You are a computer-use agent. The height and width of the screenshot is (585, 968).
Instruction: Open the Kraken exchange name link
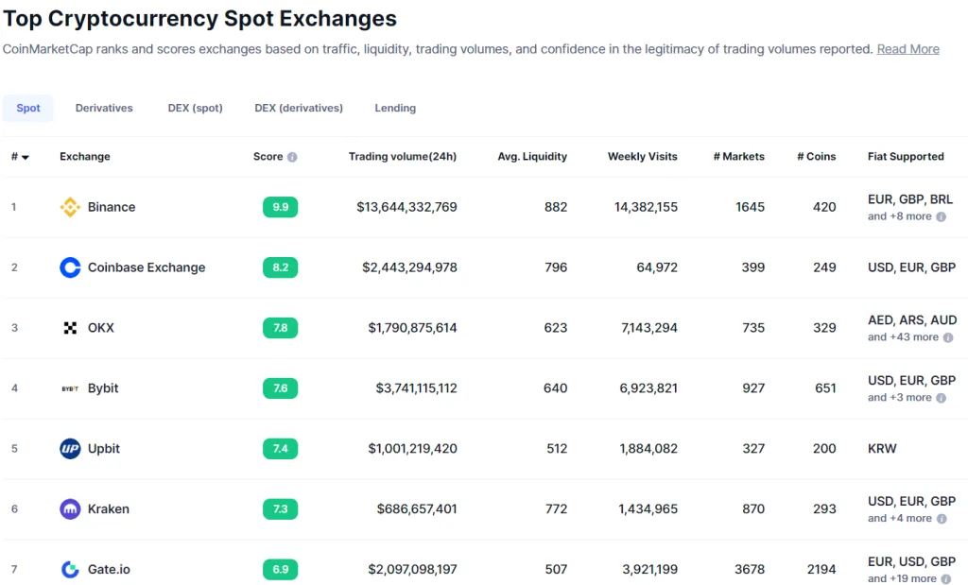tap(109, 509)
